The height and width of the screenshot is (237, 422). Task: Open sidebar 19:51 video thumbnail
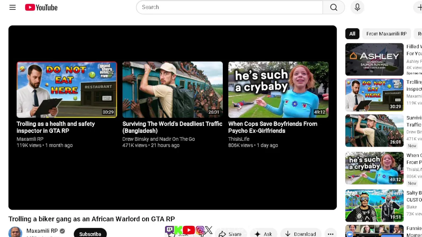374,206
